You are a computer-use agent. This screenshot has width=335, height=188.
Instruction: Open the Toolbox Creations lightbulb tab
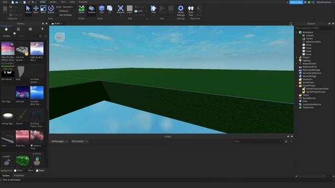[42, 29]
